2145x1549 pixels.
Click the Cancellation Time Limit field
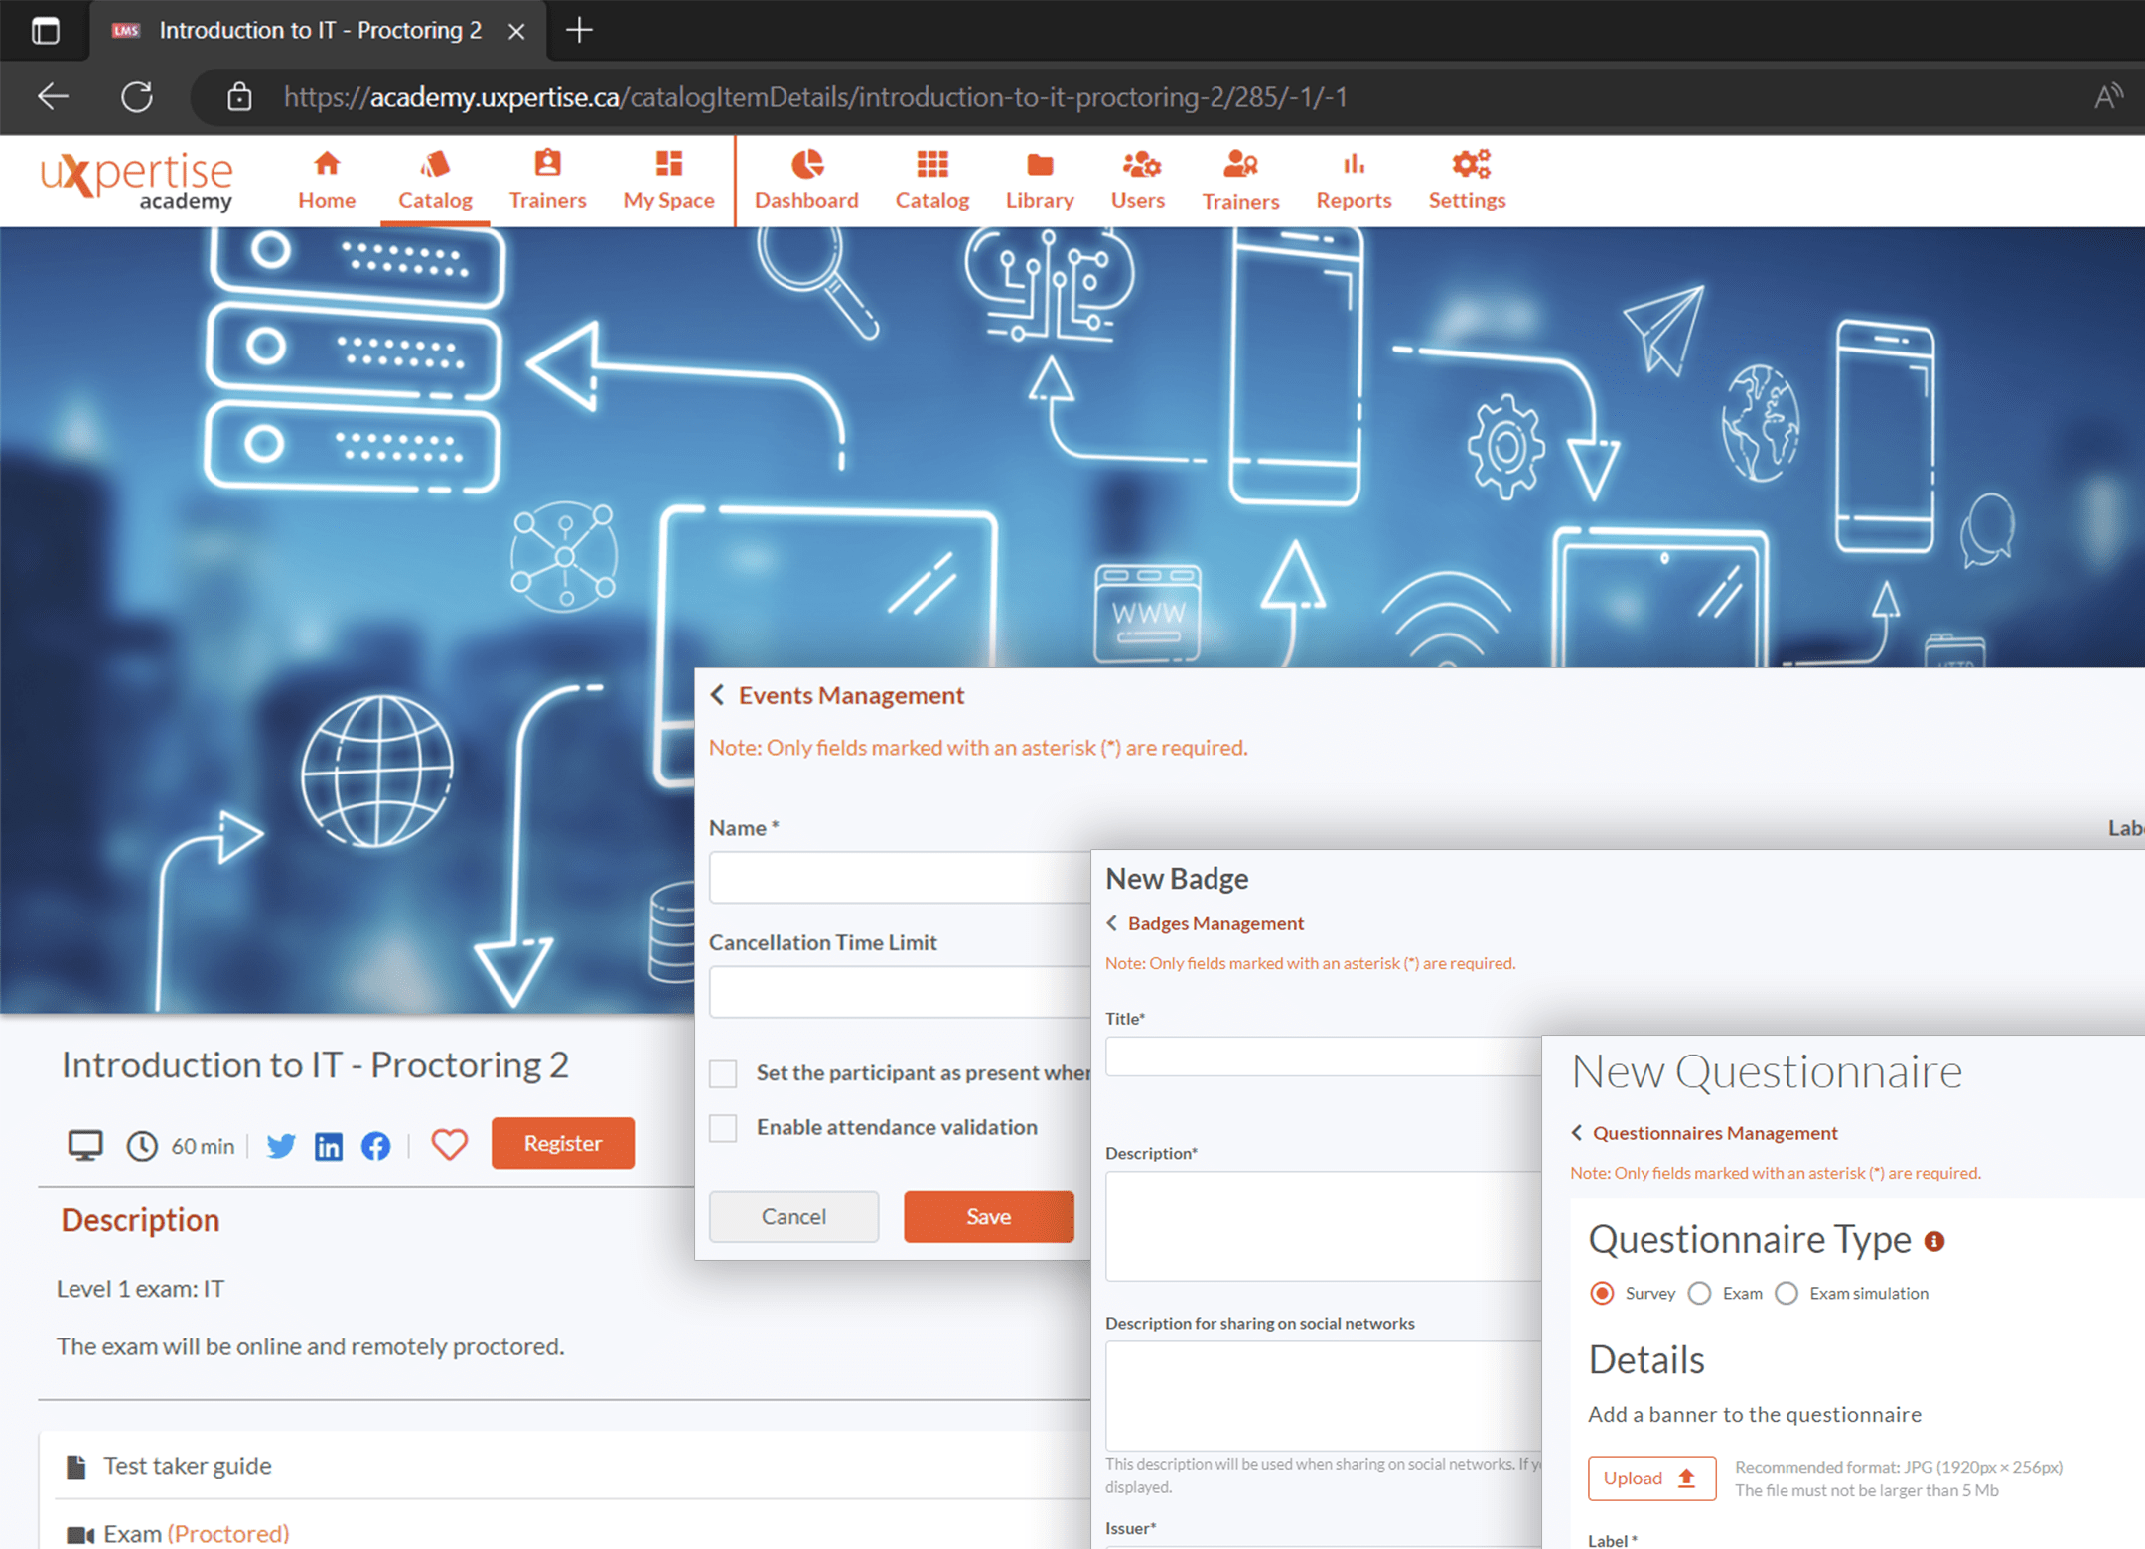point(899,992)
